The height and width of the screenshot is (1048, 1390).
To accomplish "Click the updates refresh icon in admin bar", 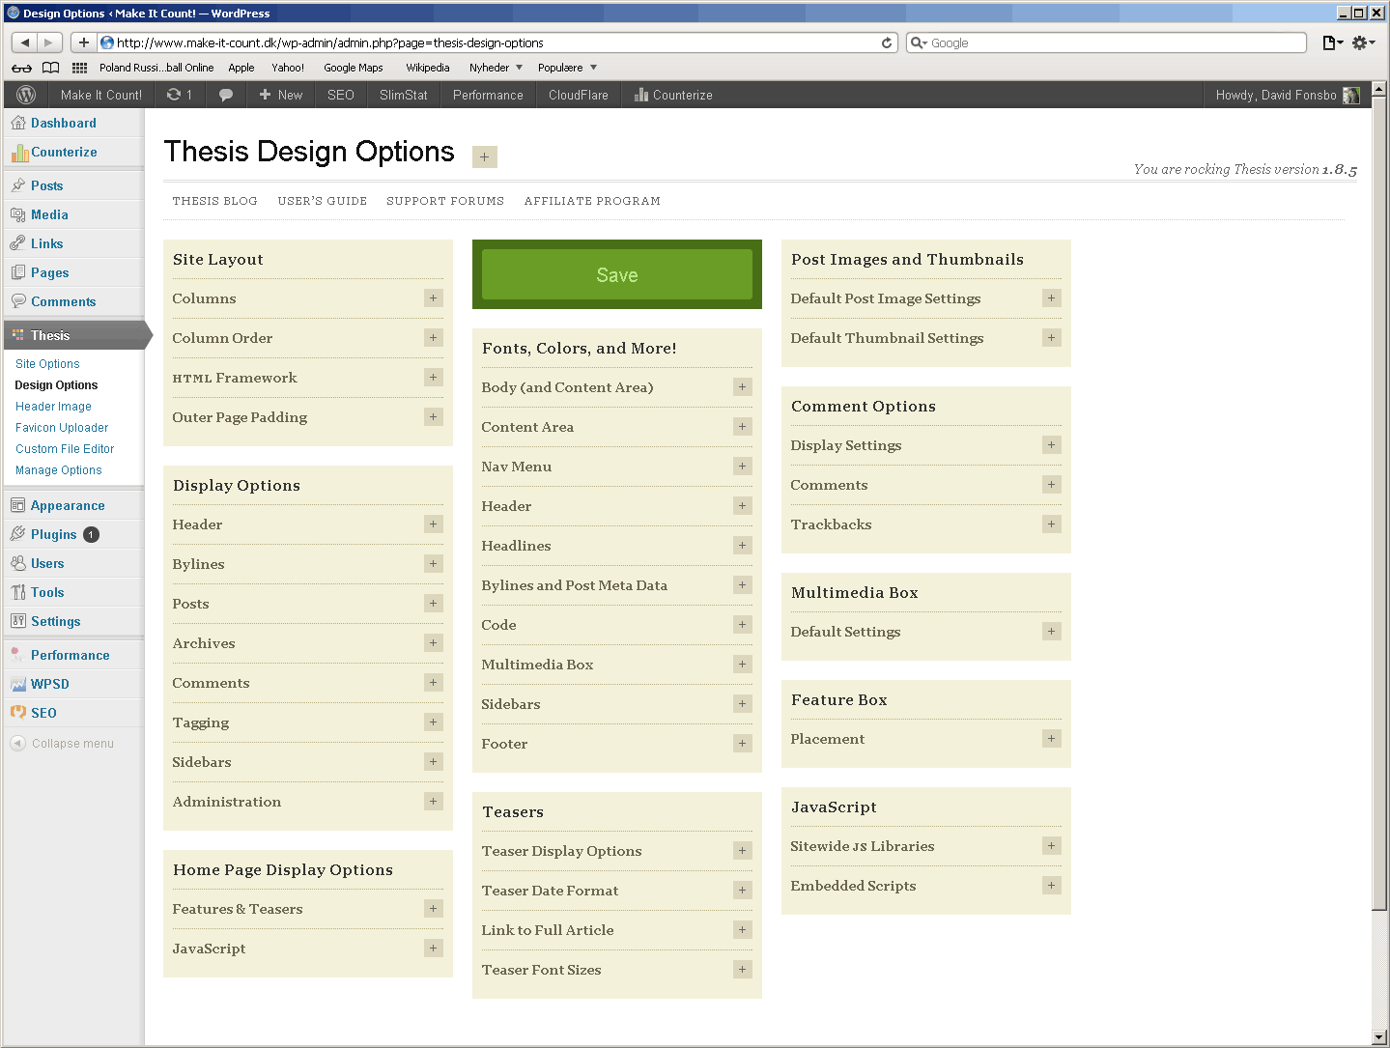I will click(x=174, y=95).
